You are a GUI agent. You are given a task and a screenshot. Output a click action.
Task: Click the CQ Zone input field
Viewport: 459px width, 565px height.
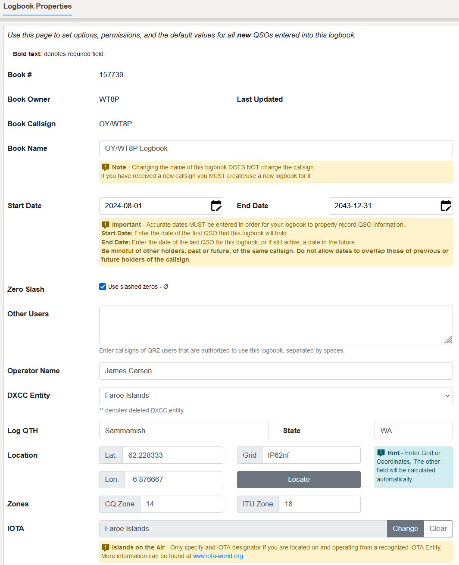[181, 504]
